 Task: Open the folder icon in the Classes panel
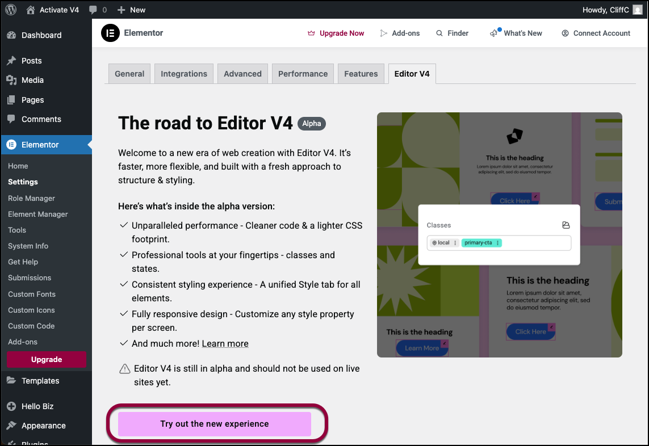(x=566, y=225)
